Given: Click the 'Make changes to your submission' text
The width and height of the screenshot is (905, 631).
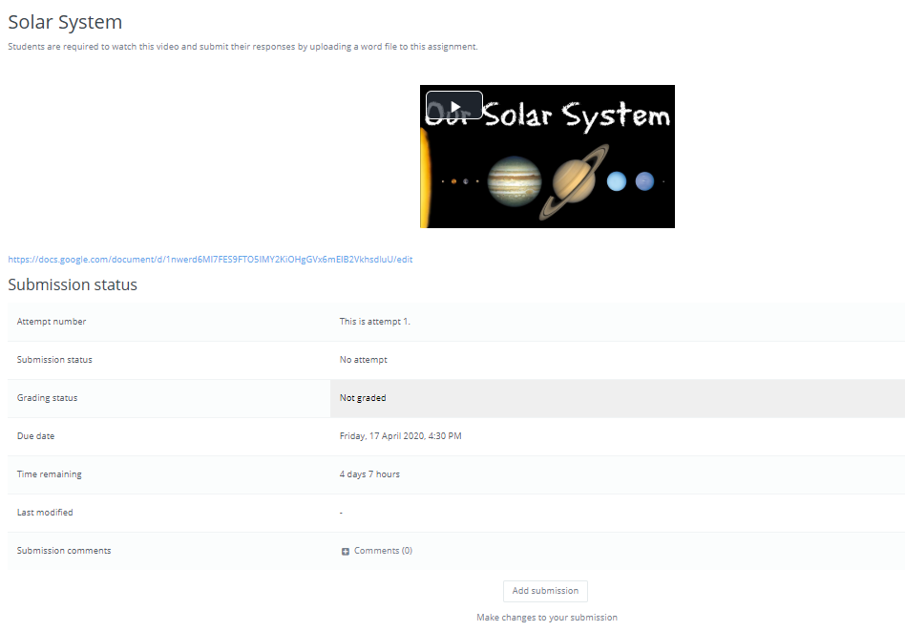Looking at the screenshot, I should [546, 618].
